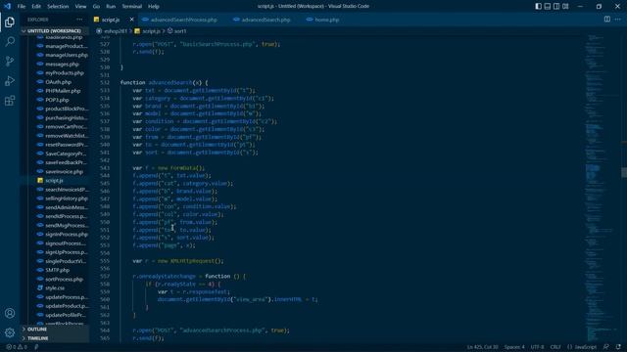The height and width of the screenshot is (352, 627).
Task: Switch to the advancedSearch.php tab
Action: click(265, 20)
